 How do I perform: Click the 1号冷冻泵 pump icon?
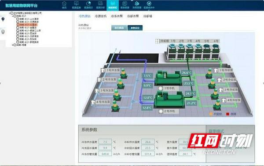(103, 70)
